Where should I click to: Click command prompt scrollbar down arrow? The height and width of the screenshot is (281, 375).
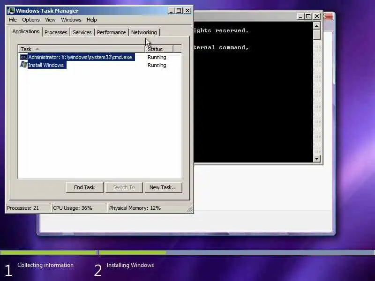[317, 158]
